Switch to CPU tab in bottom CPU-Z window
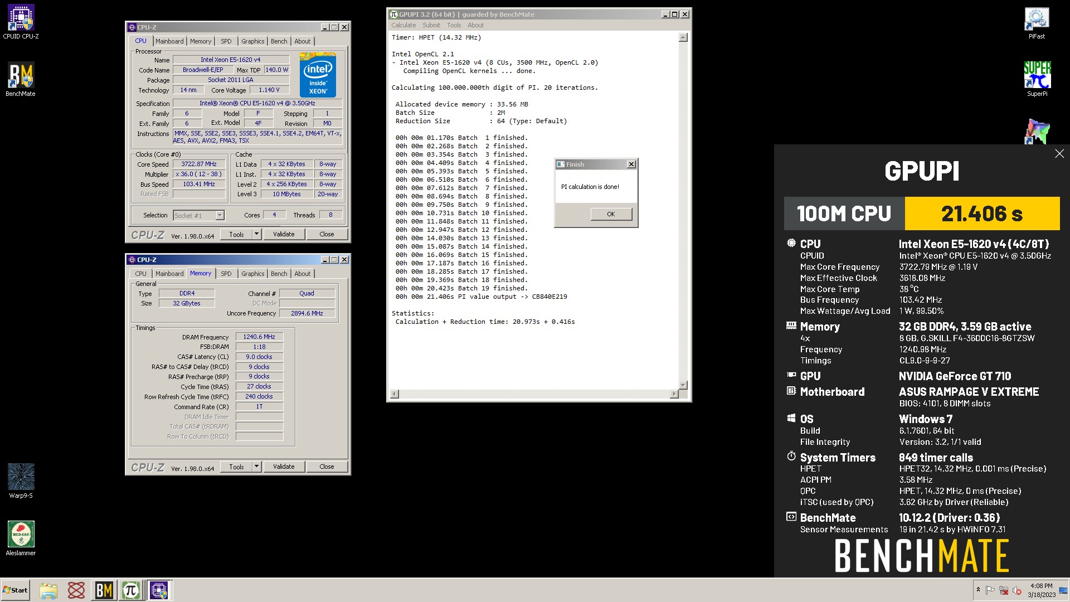This screenshot has width=1070, height=602. click(x=140, y=274)
